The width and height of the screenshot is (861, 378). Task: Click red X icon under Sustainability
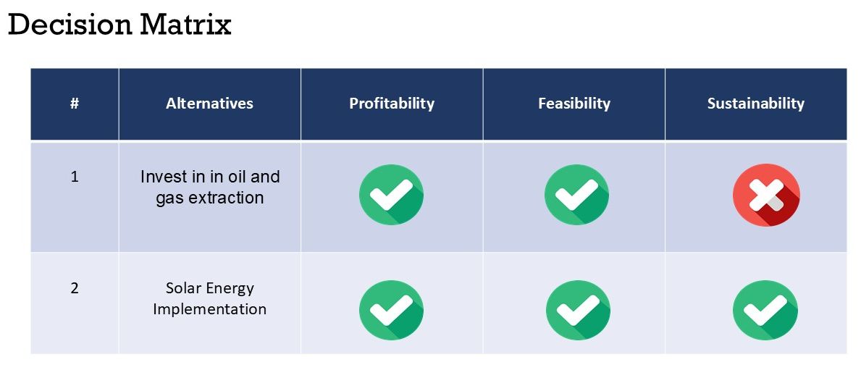[x=766, y=196]
